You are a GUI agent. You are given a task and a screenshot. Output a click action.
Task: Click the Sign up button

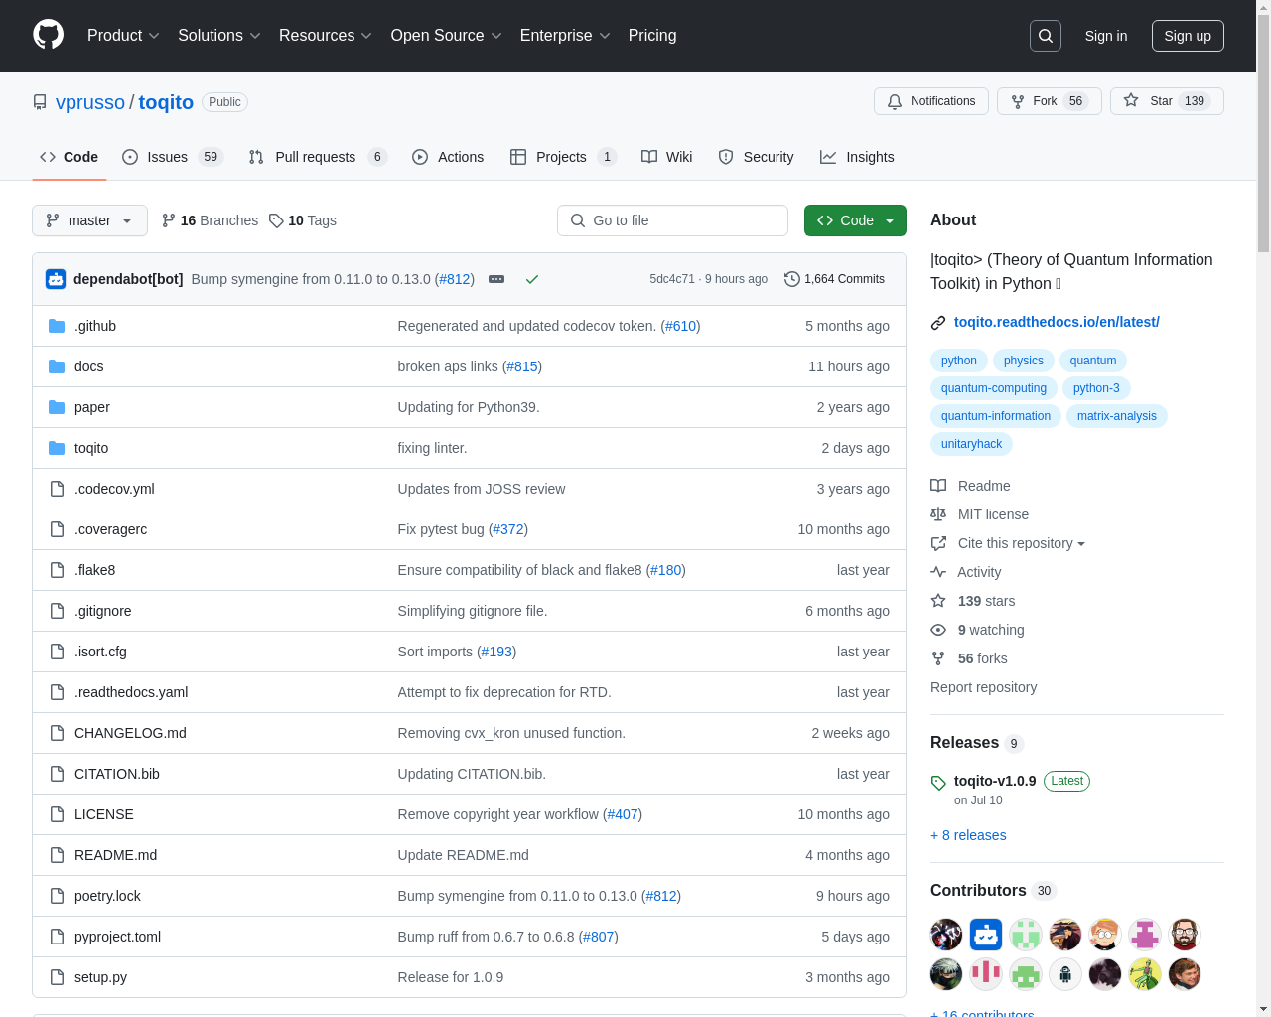1188,36
